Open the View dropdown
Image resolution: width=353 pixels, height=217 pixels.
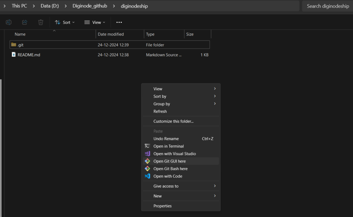pyautogui.click(x=94, y=22)
